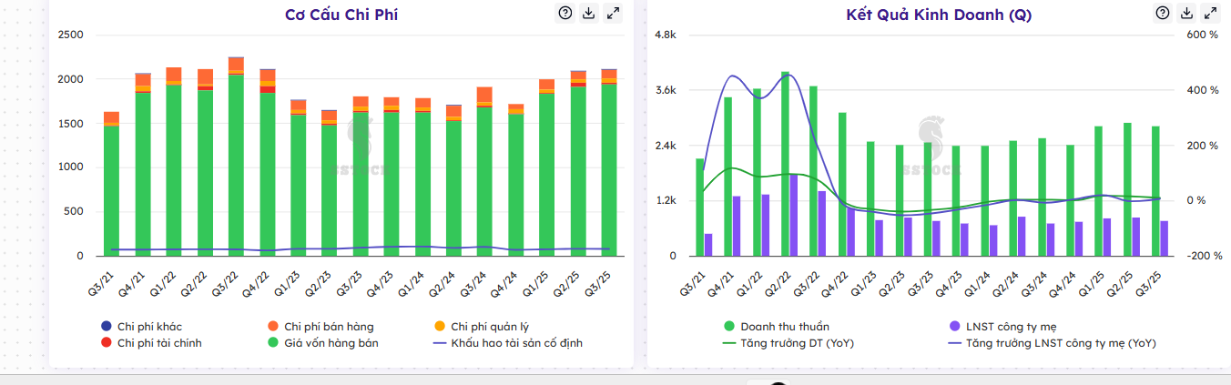
Task: Click Q2/22 purple LNST bar in Kết Quả Kinh Doanh
Action: (x=794, y=215)
